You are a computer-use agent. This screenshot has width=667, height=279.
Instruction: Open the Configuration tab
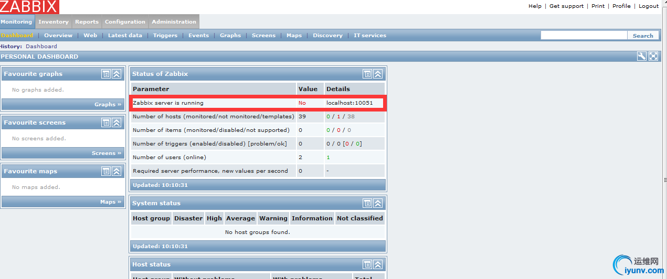[125, 21]
